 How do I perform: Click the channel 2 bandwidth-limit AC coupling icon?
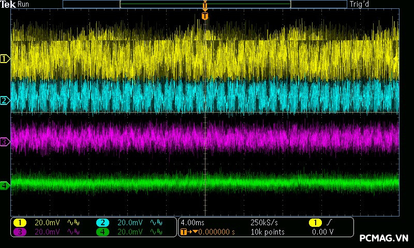pyautogui.click(x=155, y=223)
